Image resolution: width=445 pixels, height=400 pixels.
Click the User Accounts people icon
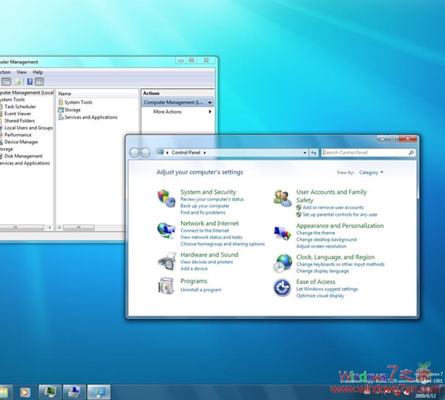[282, 198]
